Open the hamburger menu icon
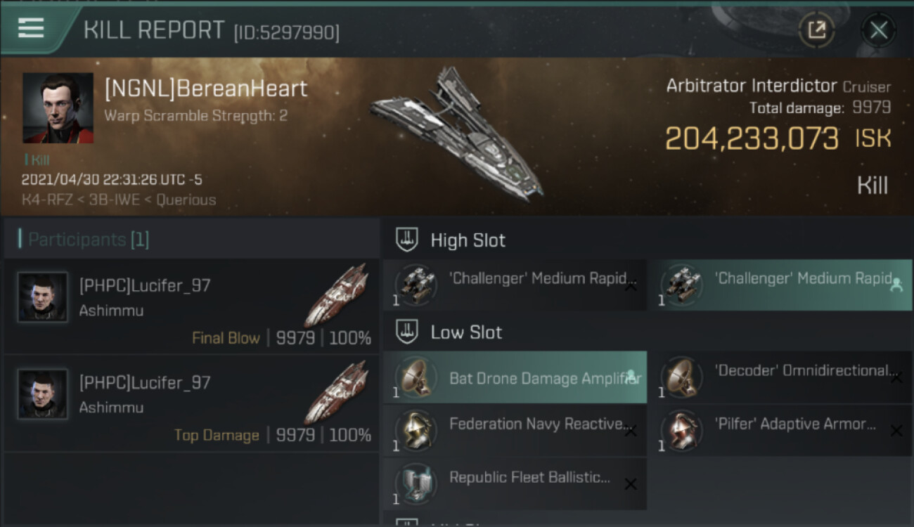 click(x=31, y=28)
